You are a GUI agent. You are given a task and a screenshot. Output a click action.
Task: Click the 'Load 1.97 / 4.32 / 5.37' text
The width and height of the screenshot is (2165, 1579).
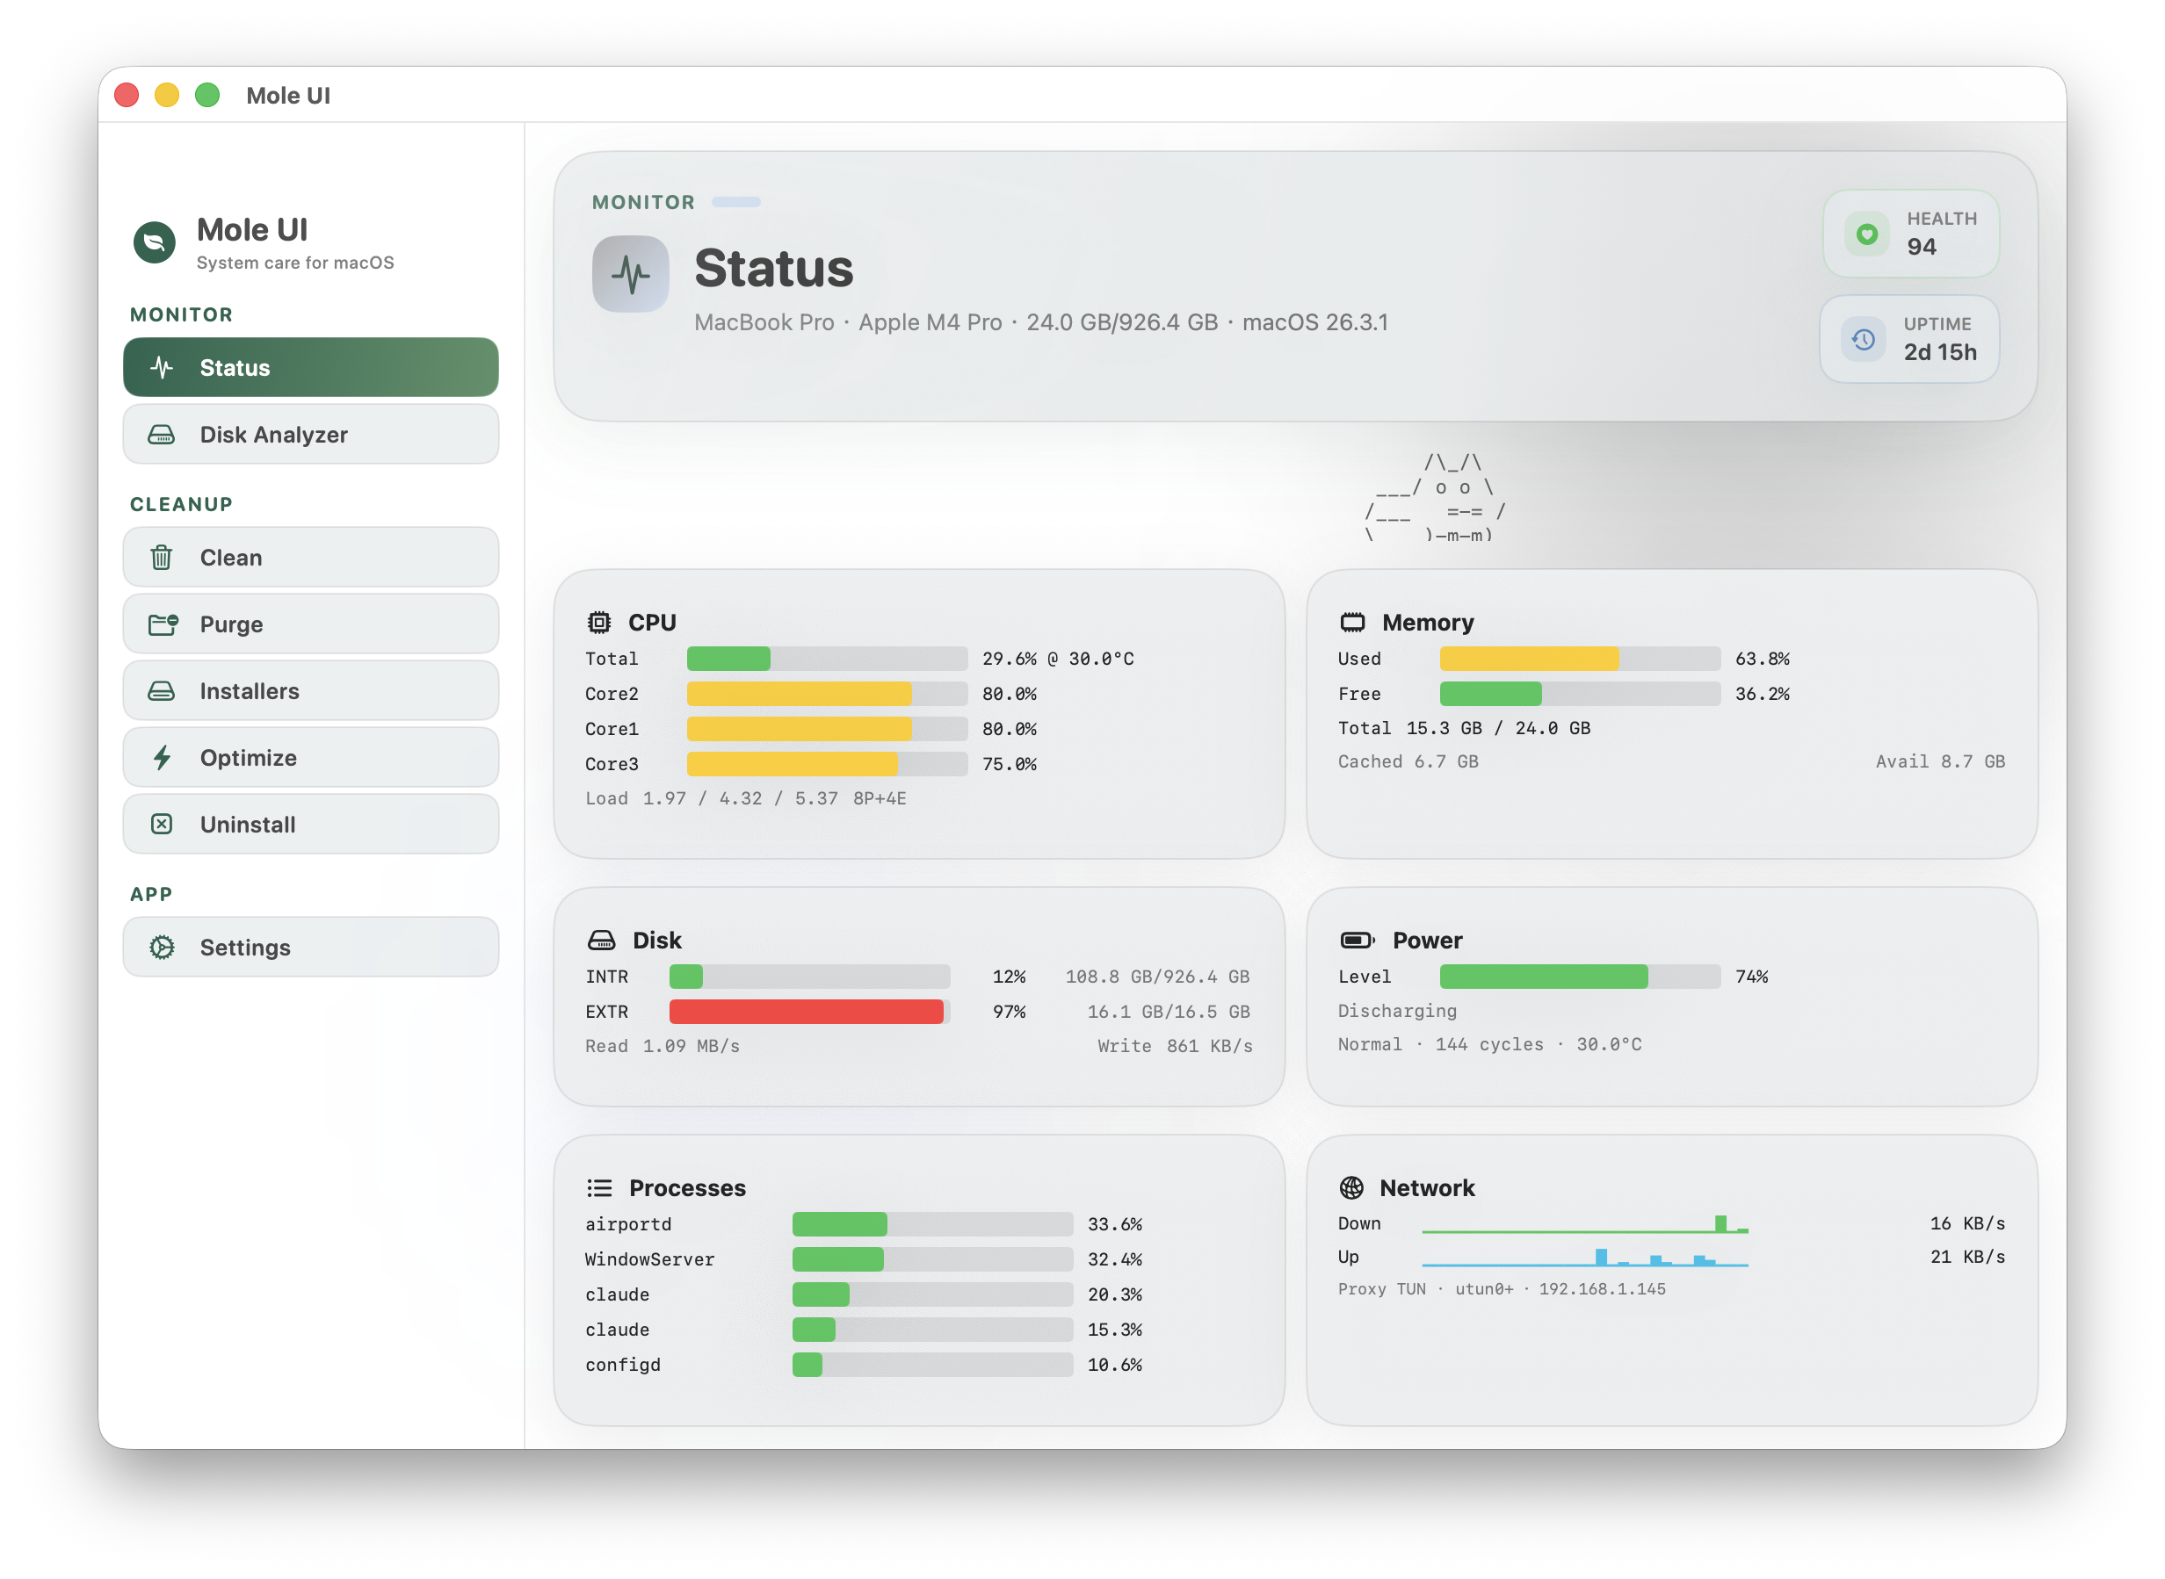[712, 799]
